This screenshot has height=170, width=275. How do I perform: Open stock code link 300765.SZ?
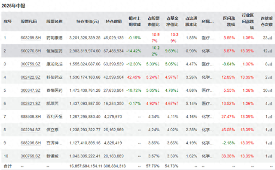coord(31,156)
